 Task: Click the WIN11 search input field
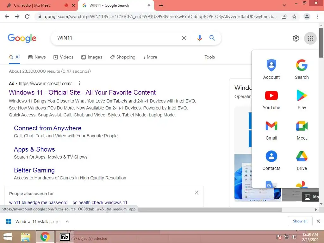(x=116, y=38)
